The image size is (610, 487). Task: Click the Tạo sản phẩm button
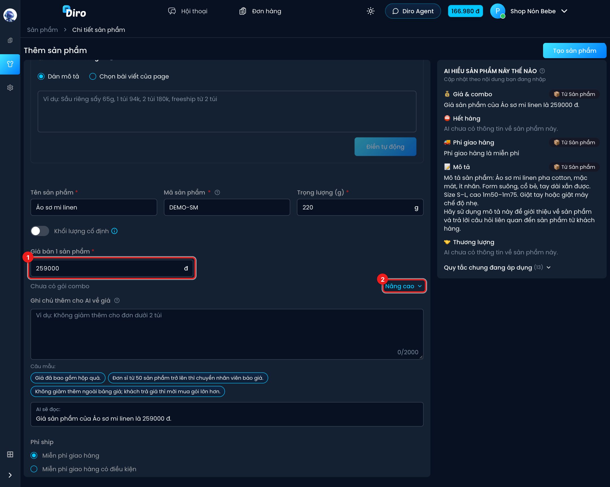[574, 51]
